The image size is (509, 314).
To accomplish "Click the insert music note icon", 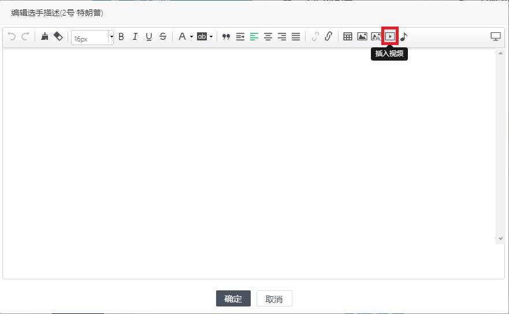I will point(403,37).
